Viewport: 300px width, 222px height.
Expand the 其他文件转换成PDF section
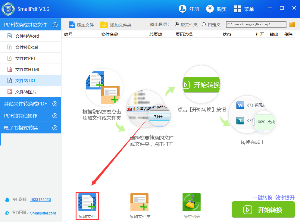[31, 104]
